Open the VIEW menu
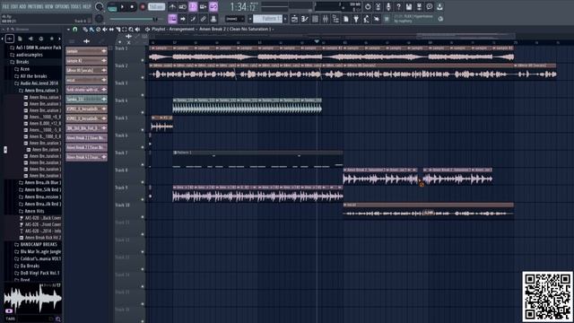The width and height of the screenshot is (574, 323). (49, 6)
